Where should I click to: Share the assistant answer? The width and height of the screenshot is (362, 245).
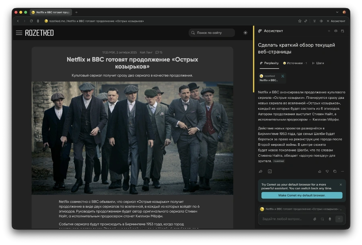261,171
